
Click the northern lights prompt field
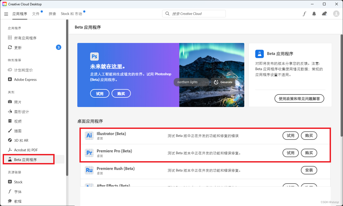click(x=191, y=82)
